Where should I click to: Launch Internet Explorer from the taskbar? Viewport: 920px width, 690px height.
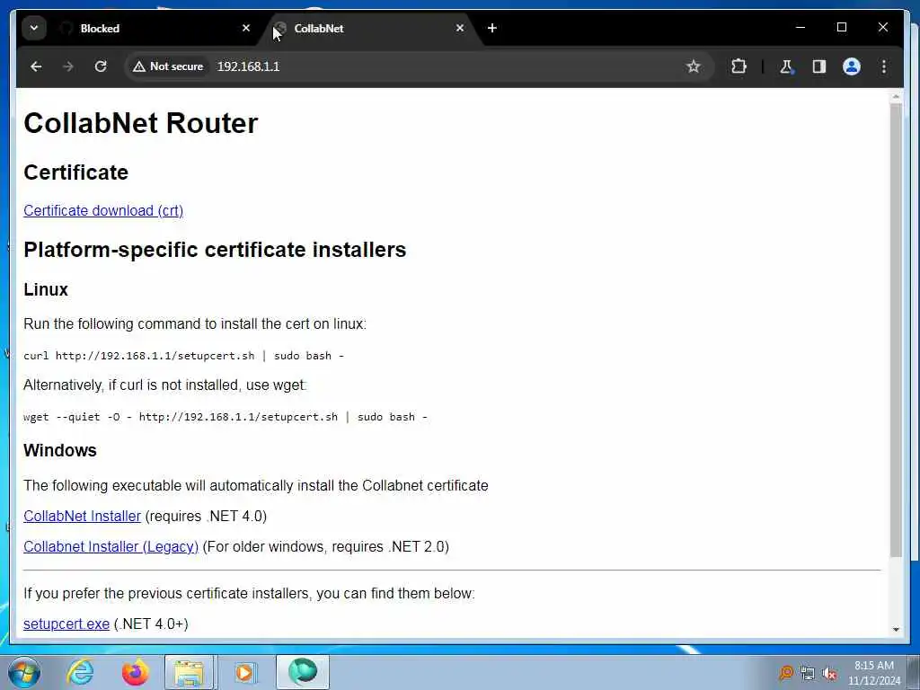(x=80, y=672)
